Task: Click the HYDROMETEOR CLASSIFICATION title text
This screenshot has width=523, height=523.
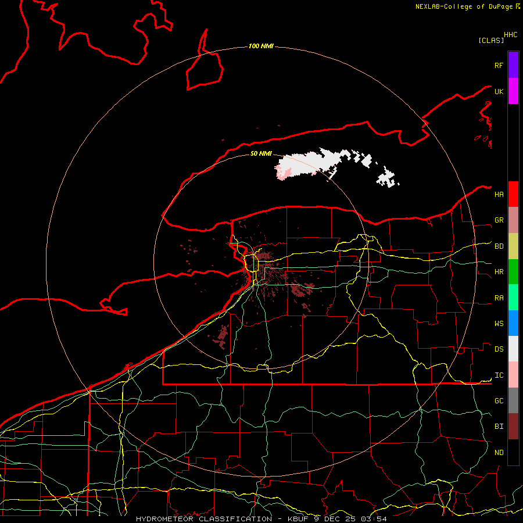Action: pyautogui.click(x=204, y=519)
